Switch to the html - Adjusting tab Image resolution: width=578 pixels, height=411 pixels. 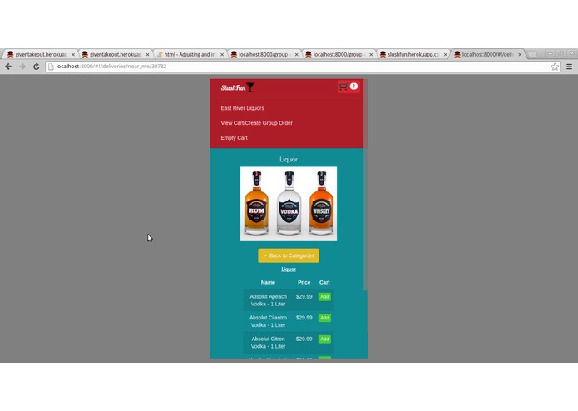point(189,54)
